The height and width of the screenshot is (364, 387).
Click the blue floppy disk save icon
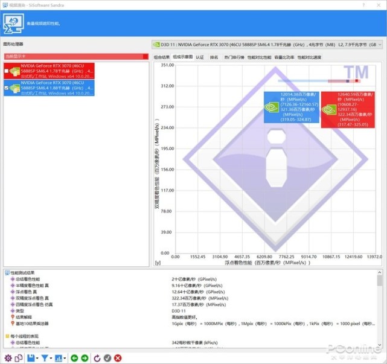click(x=31, y=358)
